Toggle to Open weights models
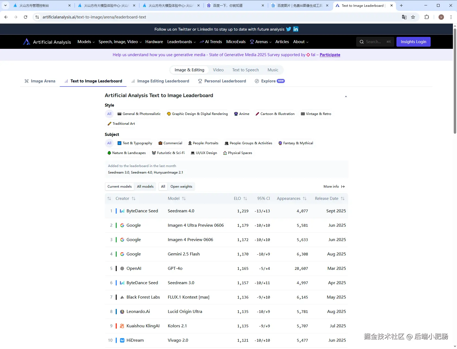457x349 pixels. click(x=181, y=187)
